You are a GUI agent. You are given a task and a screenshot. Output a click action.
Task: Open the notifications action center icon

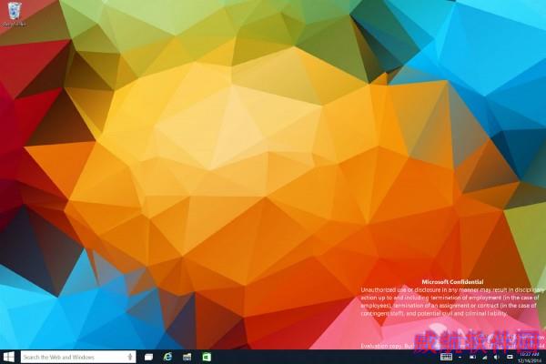pos(510,358)
